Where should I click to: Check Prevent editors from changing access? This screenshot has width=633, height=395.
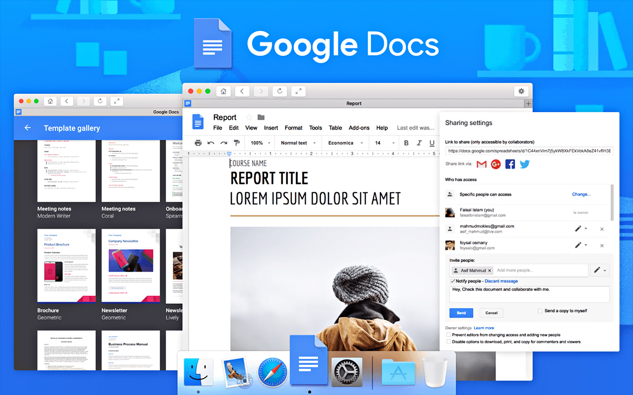coord(448,335)
